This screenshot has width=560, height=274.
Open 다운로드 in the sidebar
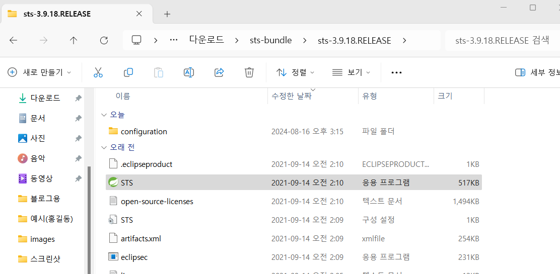(45, 98)
